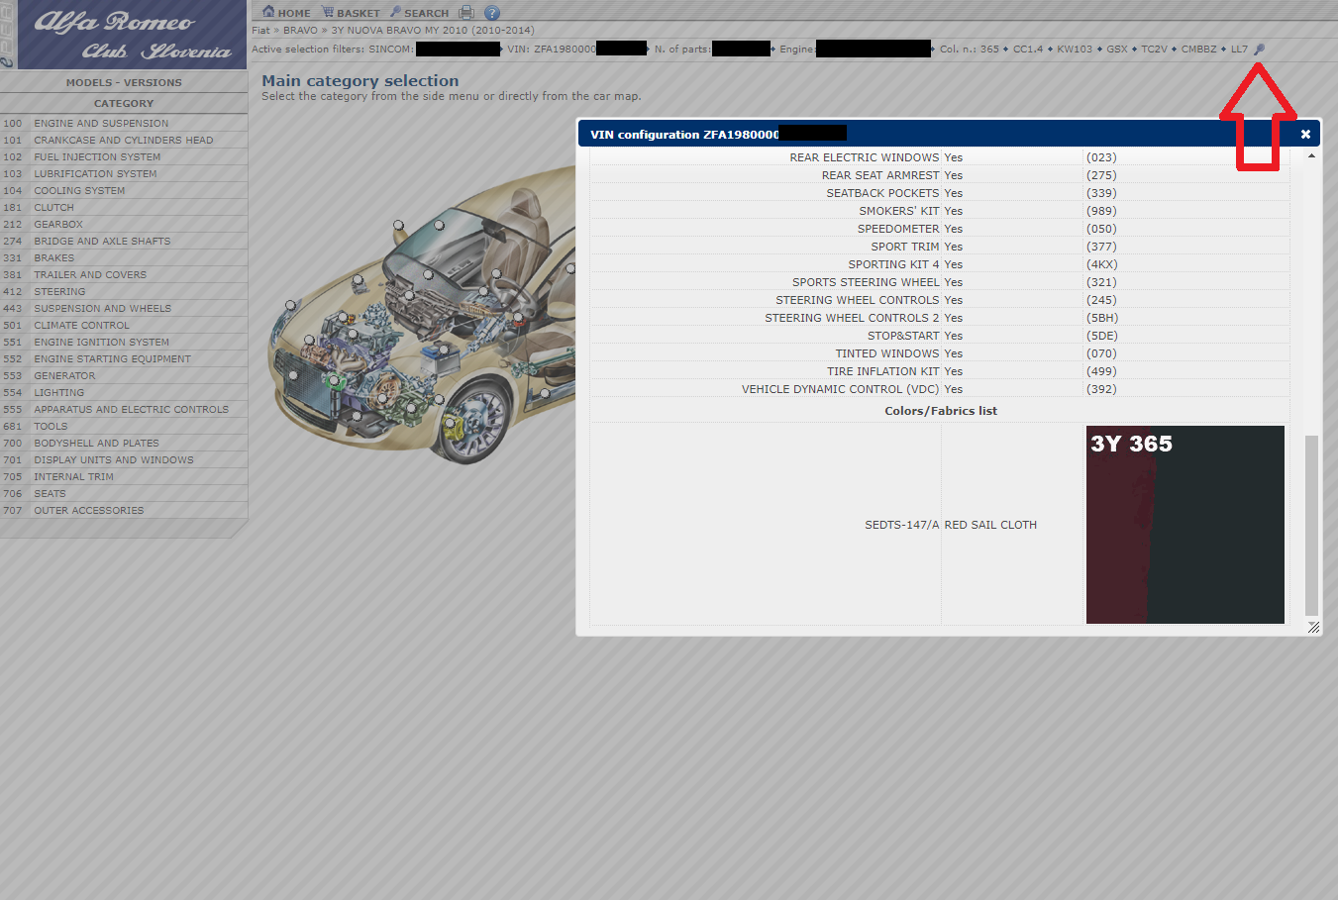
Task: Open category 700 Bodyshell and Plates
Action: coord(124,443)
